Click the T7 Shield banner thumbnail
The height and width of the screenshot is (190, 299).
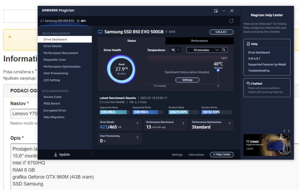coord(267,145)
